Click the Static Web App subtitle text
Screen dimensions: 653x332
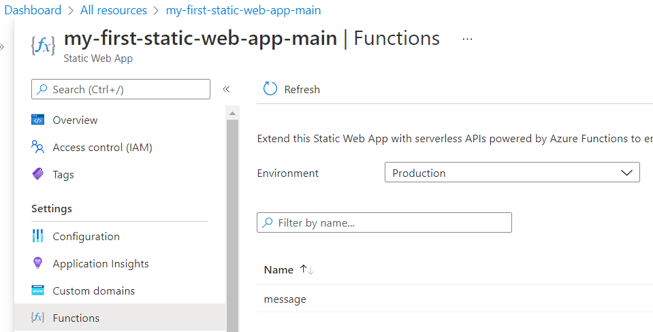98,59
